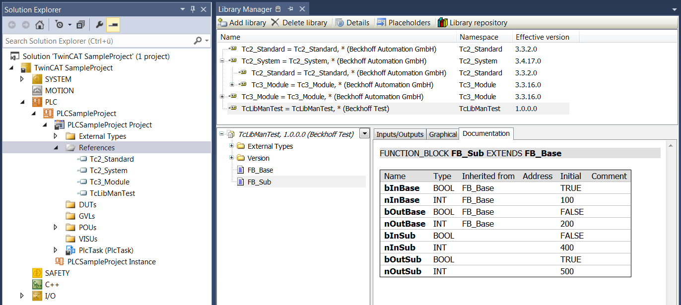Open Placeholders dialog
681x305 pixels.
coord(404,22)
